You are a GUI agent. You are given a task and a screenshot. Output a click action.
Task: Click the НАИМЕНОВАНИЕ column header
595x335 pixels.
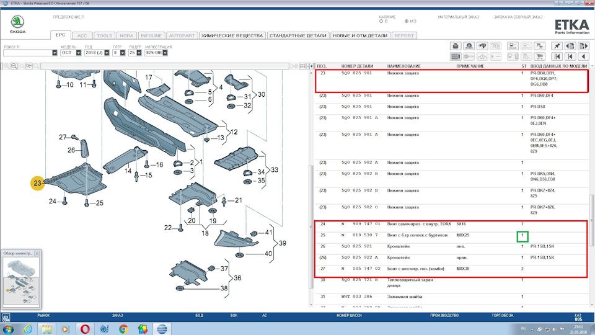pyautogui.click(x=403, y=66)
